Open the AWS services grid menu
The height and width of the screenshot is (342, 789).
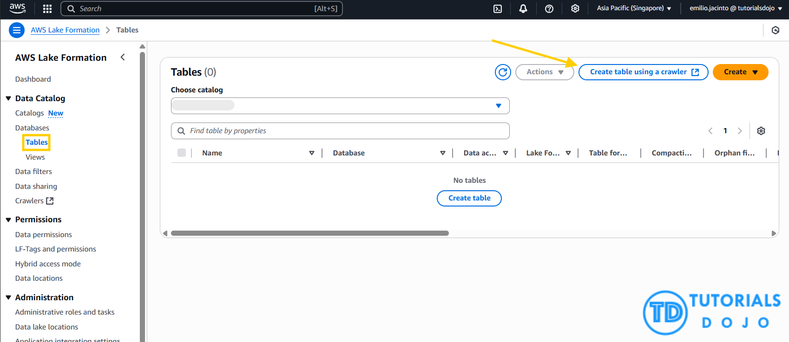click(47, 8)
